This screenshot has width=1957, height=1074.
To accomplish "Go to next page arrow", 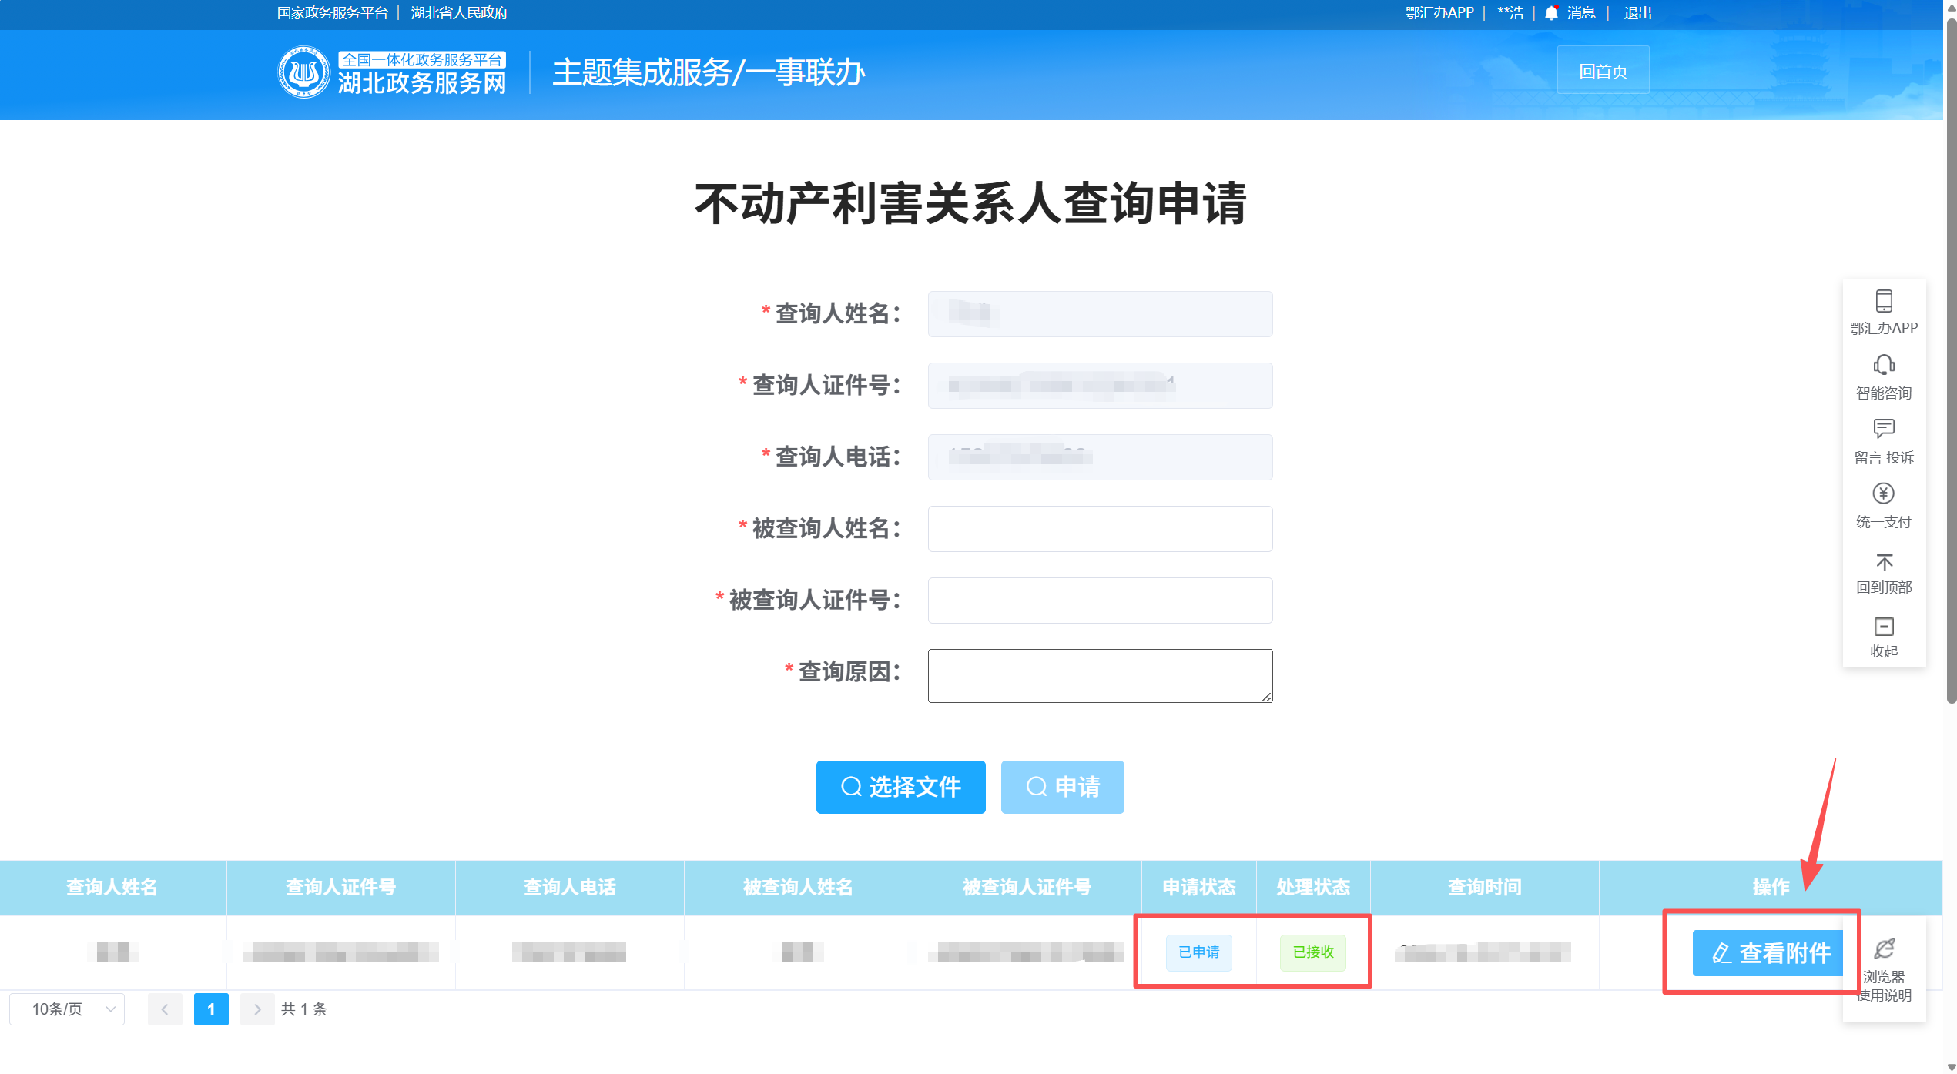I will (x=257, y=1009).
